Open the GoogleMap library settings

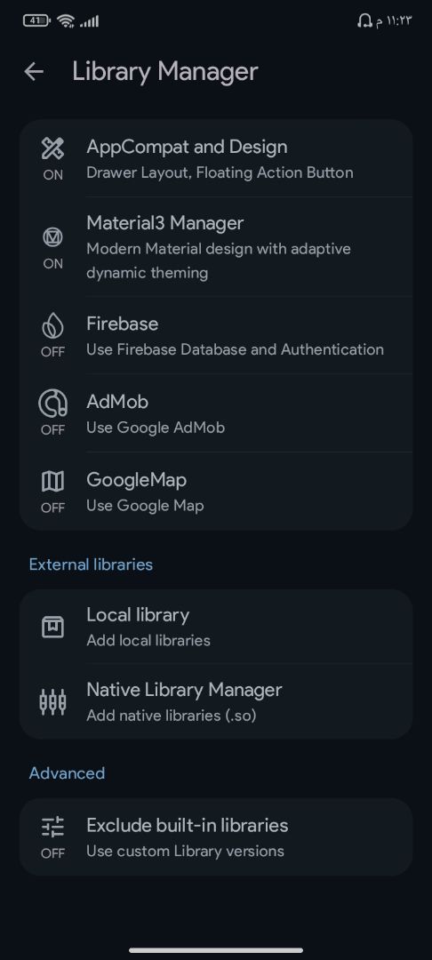[216, 491]
